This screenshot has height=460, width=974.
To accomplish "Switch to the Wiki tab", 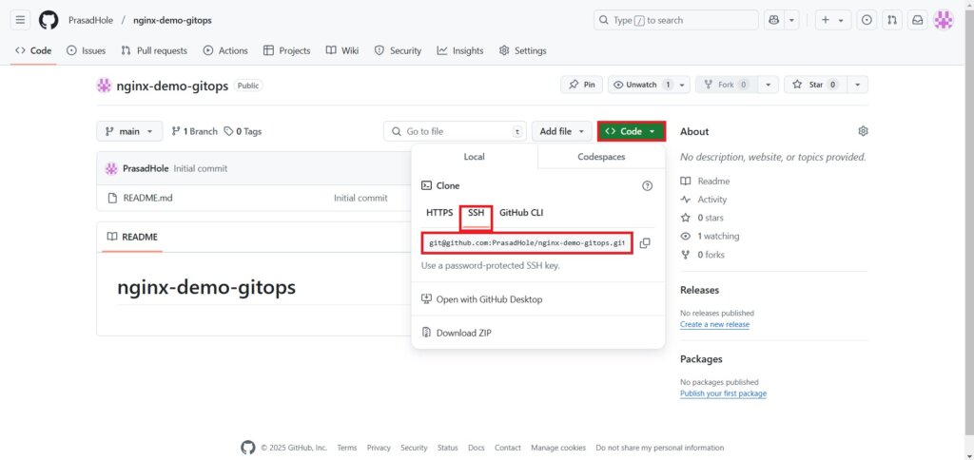I will click(x=342, y=51).
